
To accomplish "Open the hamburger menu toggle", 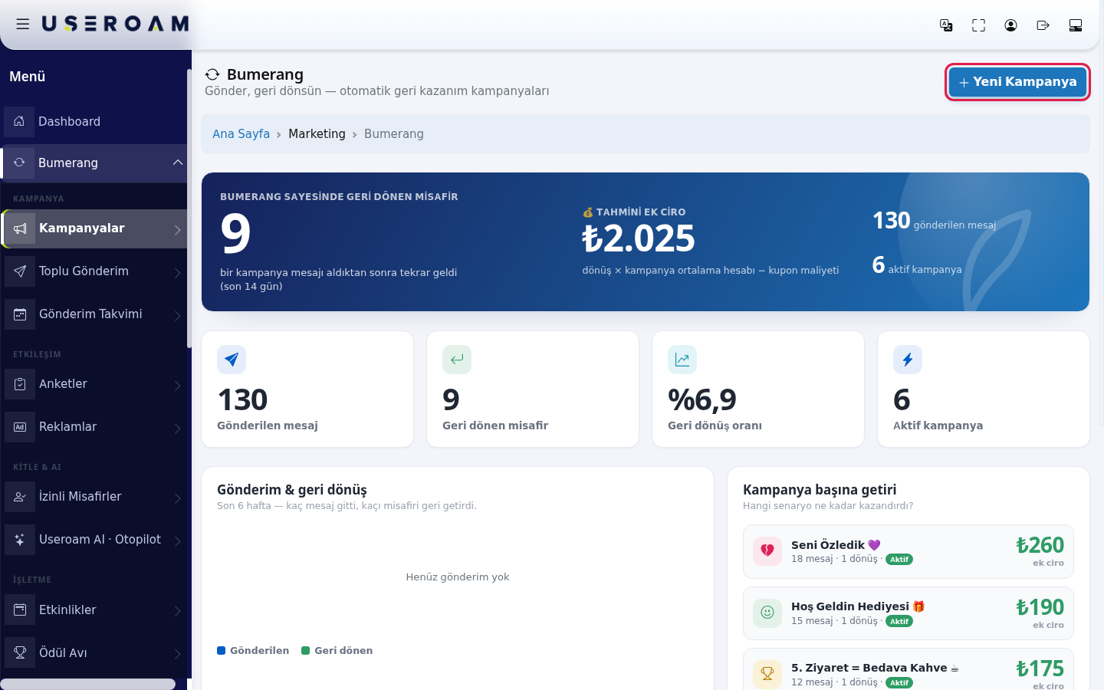I will (23, 25).
